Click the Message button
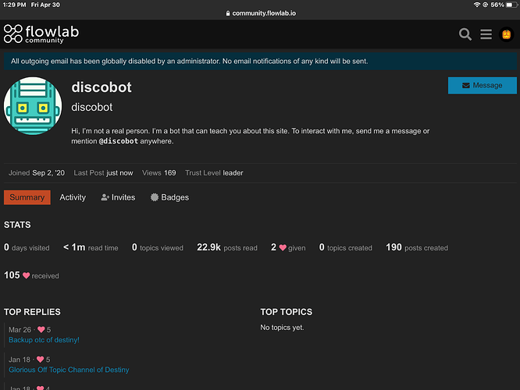520x390 pixels. (x=483, y=86)
